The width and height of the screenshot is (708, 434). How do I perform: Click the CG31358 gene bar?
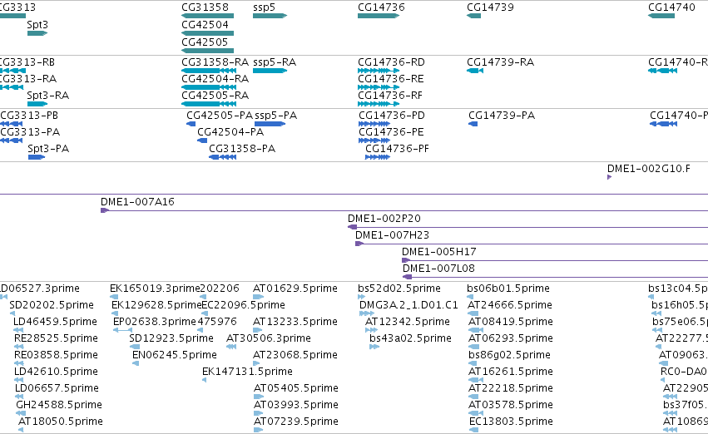pyautogui.click(x=208, y=16)
